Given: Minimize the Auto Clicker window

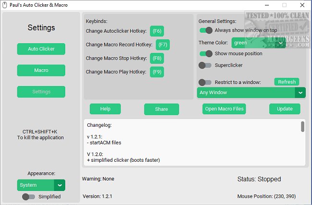Looking at the screenshot, I should 267,5.
